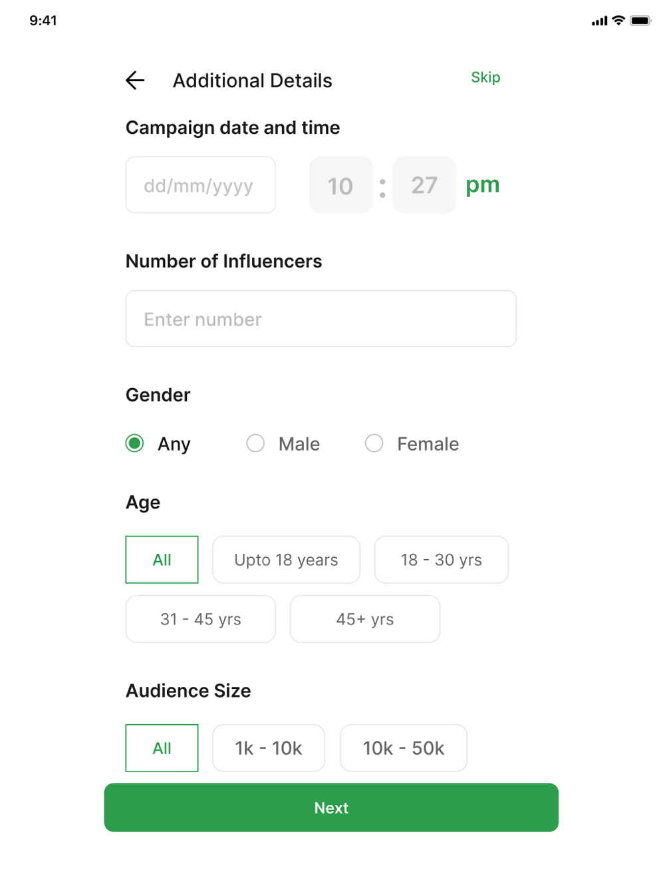Select the 1k - 10k audience size
The height and width of the screenshot is (888, 665).
(268, 748)
